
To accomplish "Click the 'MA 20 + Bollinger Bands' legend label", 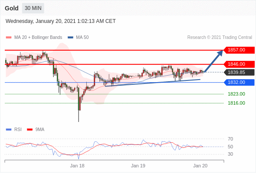I will coord(38,38).
